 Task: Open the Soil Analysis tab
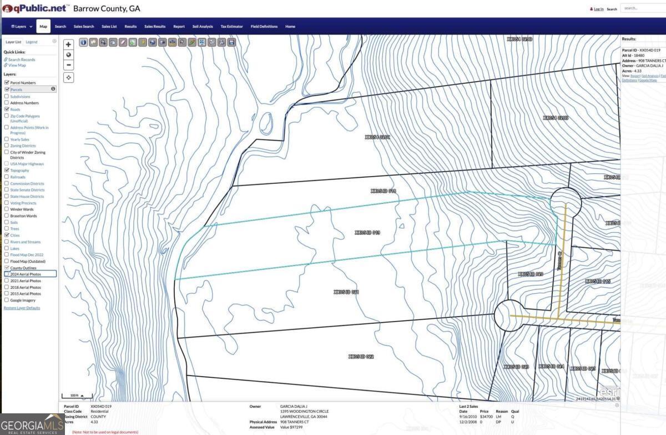(203, 27)
